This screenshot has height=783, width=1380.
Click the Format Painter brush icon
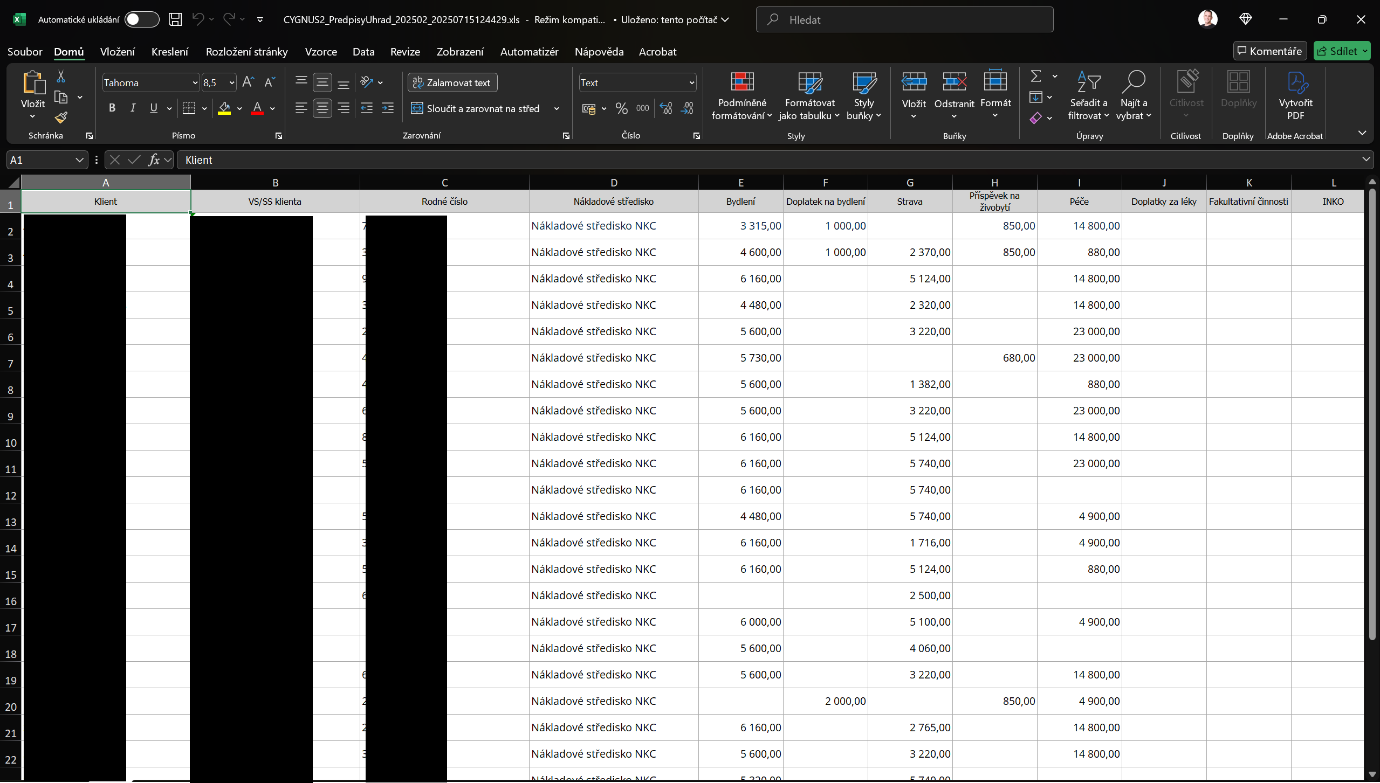(x=61, y=117)
